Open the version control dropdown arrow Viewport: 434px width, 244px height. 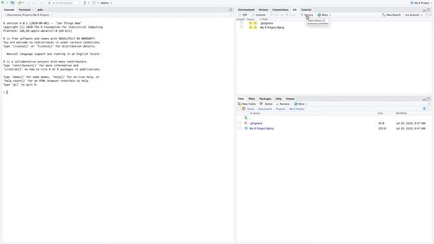[89, 3]
